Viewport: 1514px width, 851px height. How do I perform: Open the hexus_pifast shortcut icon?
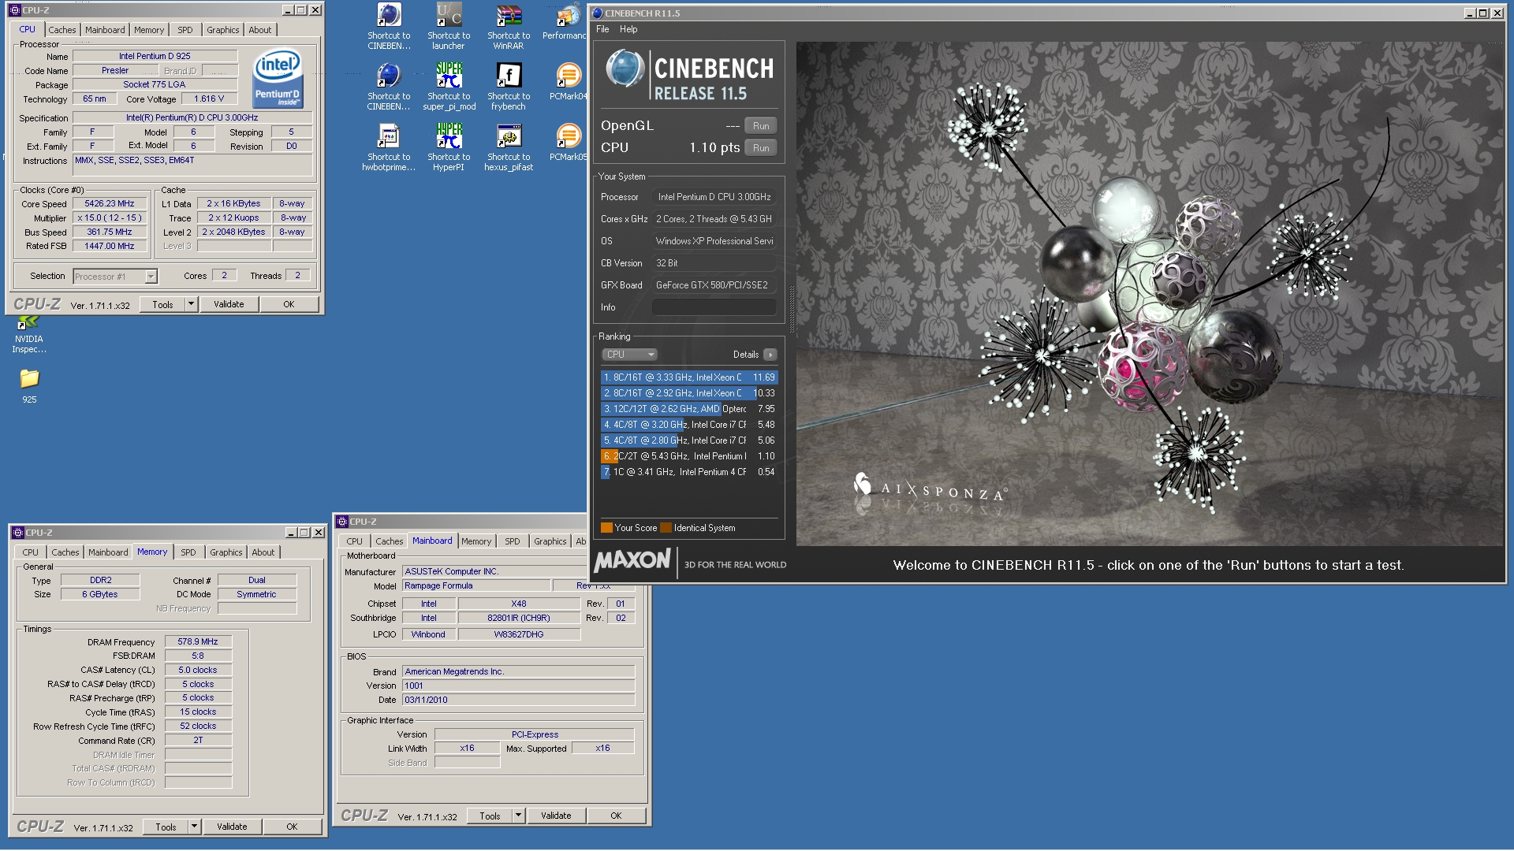[x=509, y=147]
